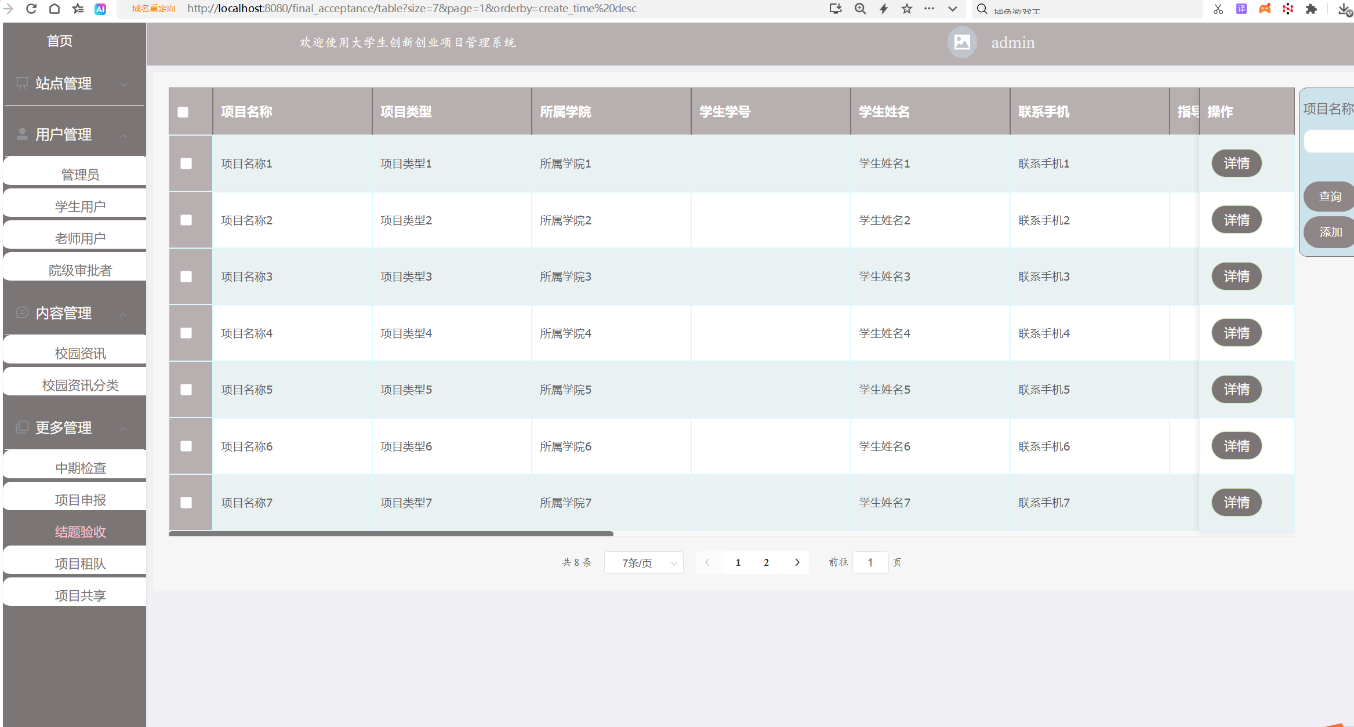1354x727 pixels.
Task: Click the red dotted extension icon
Action: click(x=1288, y=9)
